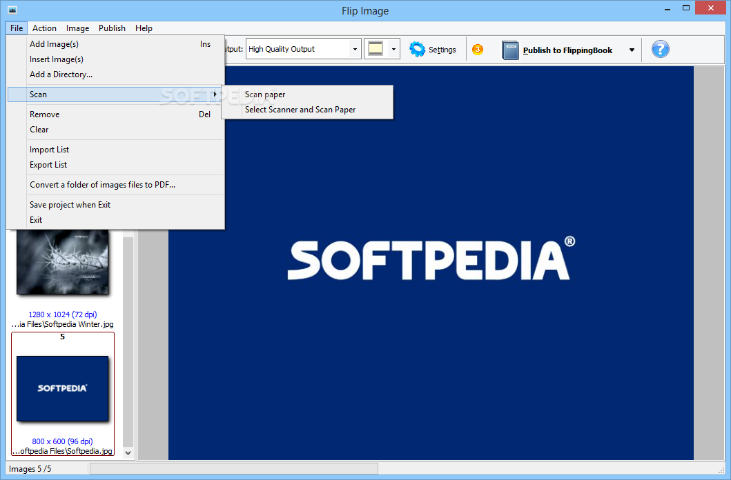Image resolution: width=731 pixels, height=480 pixels.
Task: Open the Publish menu
Action: (x=112, y=28)
